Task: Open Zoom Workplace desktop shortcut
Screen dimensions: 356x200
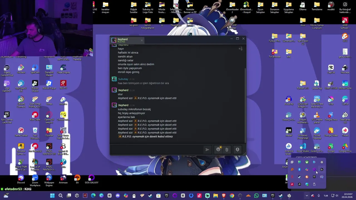Action: tap(35, 181)
